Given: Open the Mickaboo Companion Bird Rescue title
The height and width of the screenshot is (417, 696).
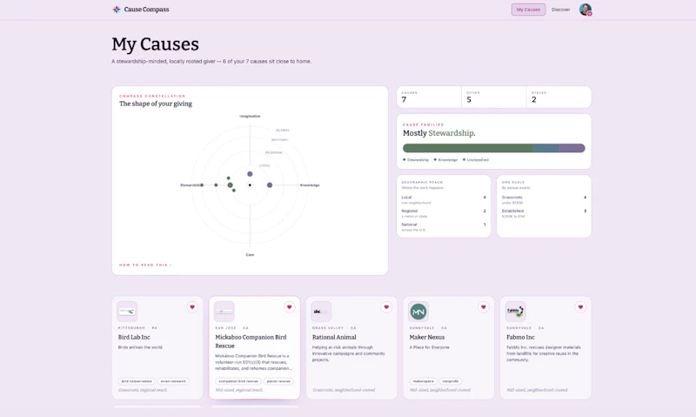Looking at the screenshot, I should [251, 341].
